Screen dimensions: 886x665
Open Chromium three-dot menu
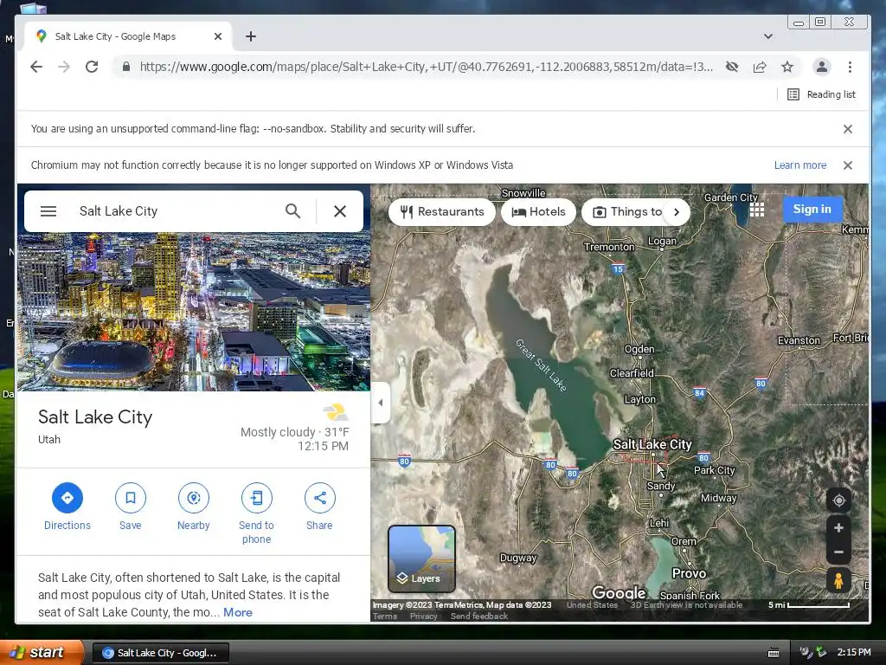pyautogui.click(x=850, y=67)
